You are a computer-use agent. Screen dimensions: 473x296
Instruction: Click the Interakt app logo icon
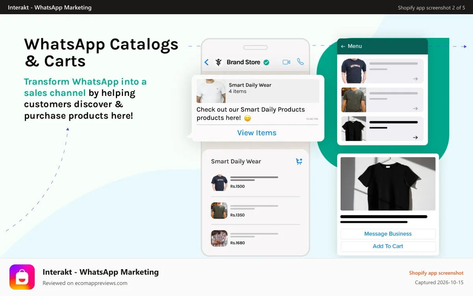click(22, 277)
